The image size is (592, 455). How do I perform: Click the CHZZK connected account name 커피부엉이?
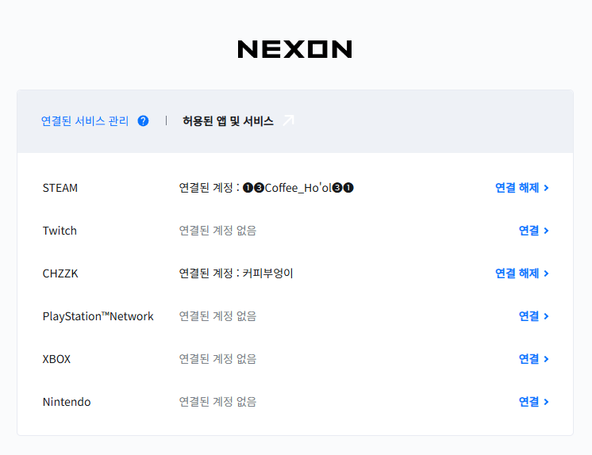click(x=268, y=273)
